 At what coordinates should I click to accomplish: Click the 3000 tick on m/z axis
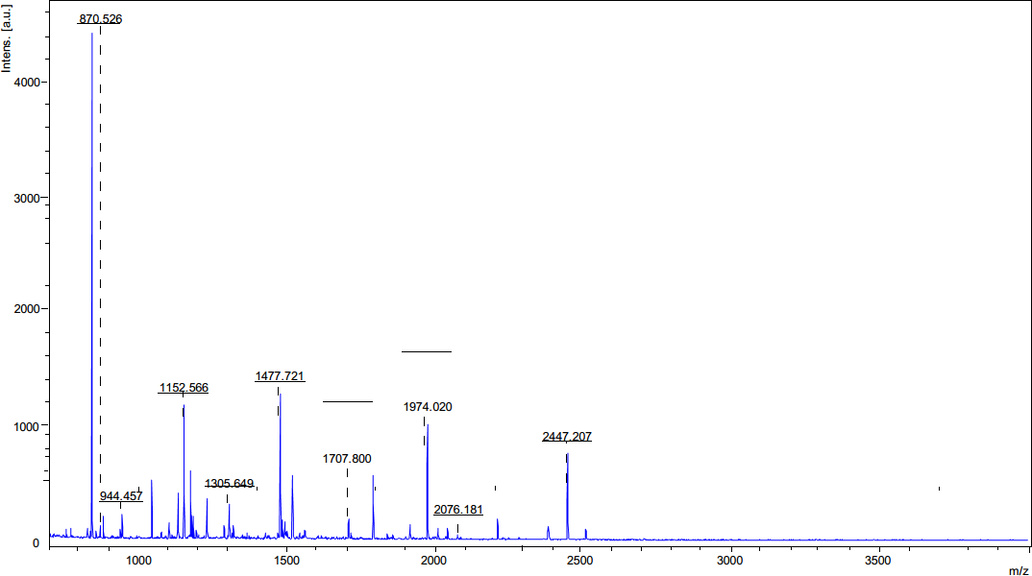731,559
